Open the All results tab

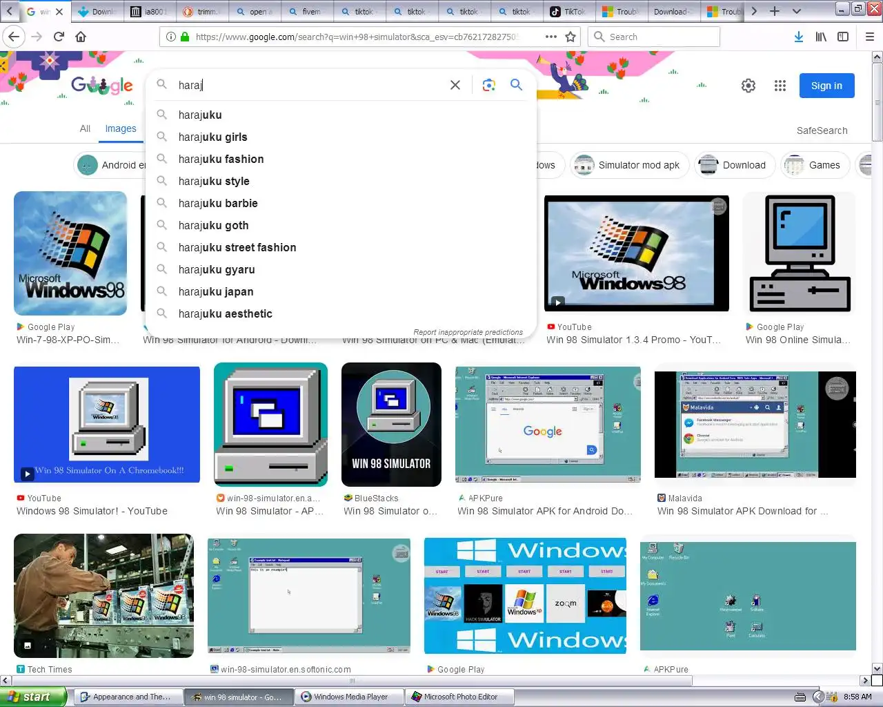point(85,128)
